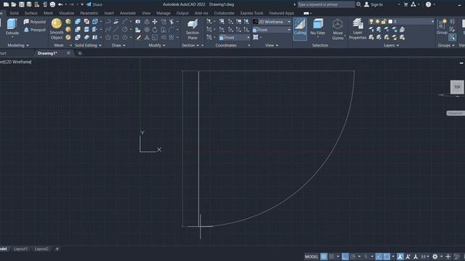Toggle Polar tracking in status bar
The width and height of the screenshot is (465, 261).
353,257
